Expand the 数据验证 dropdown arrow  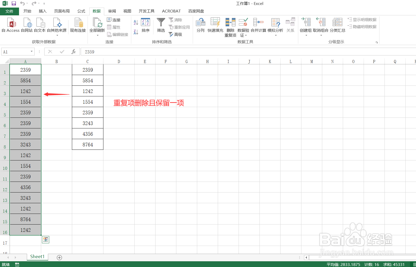point(246,35)
